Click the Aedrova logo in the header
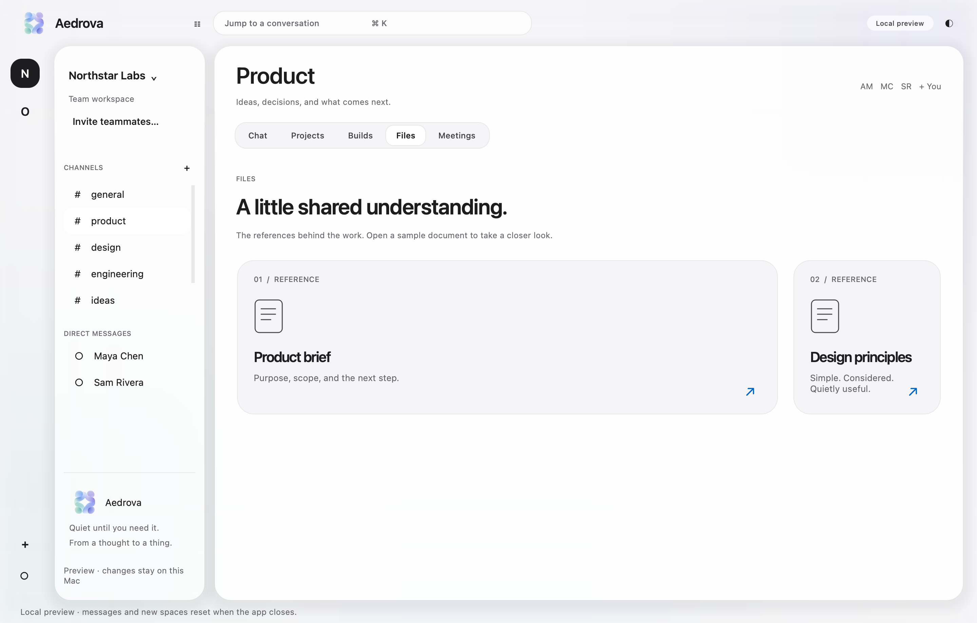Viewport: 977px width, 623px height. coord(34,23)
